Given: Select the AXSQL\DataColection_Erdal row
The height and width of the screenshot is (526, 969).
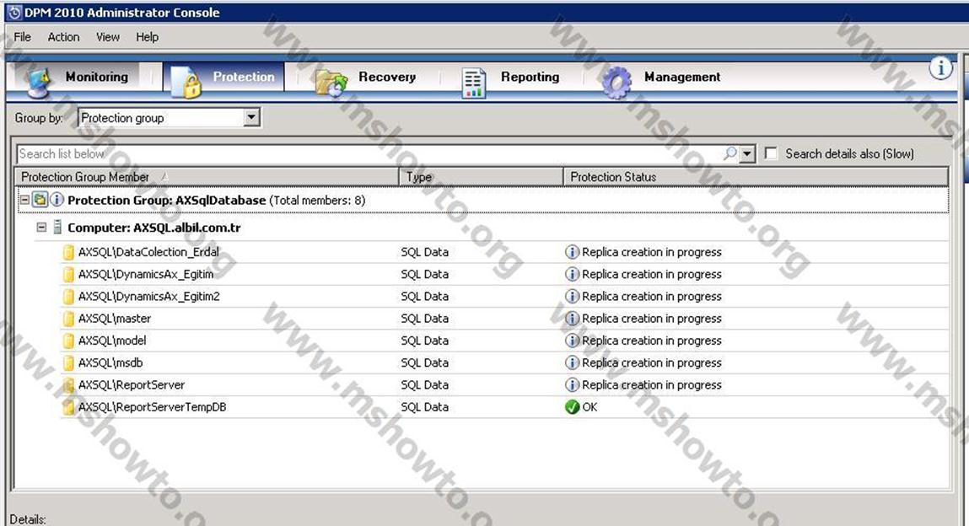Looking at the screenshot, I should 504,252.
